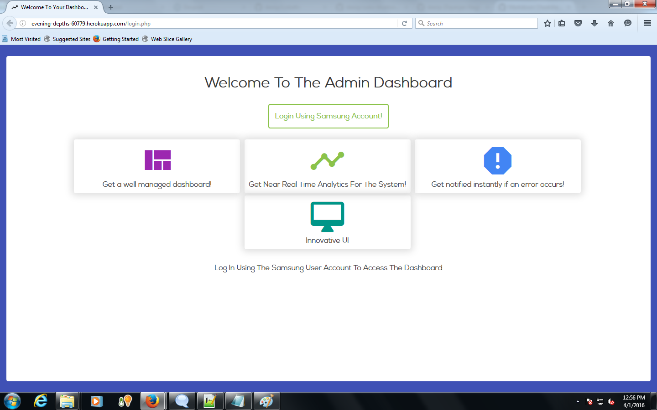Click Show desktop strip at taskbar end
Screen dimensions: 657x410
(x=653, y=401)
